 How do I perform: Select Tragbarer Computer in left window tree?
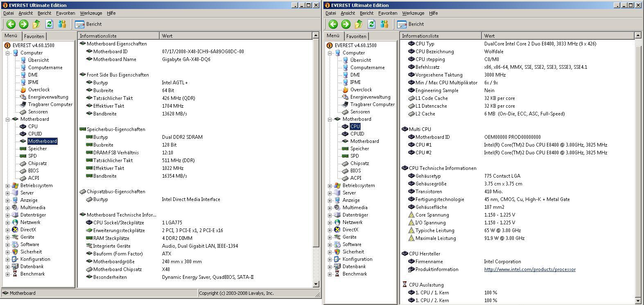[x=50, y=104]
